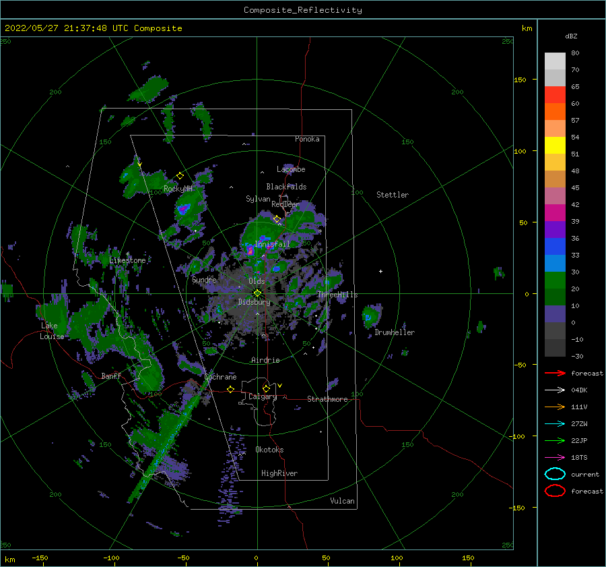
Task: Click the white cross marker south of Stettler
Action: pyautogui.click(x=380, y=271)
